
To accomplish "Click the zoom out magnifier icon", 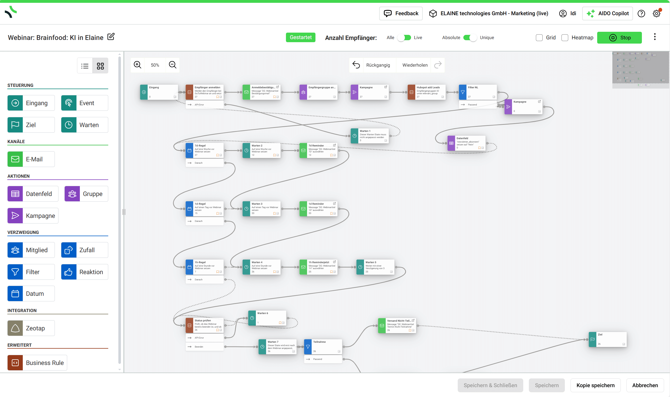I will 173,65.
